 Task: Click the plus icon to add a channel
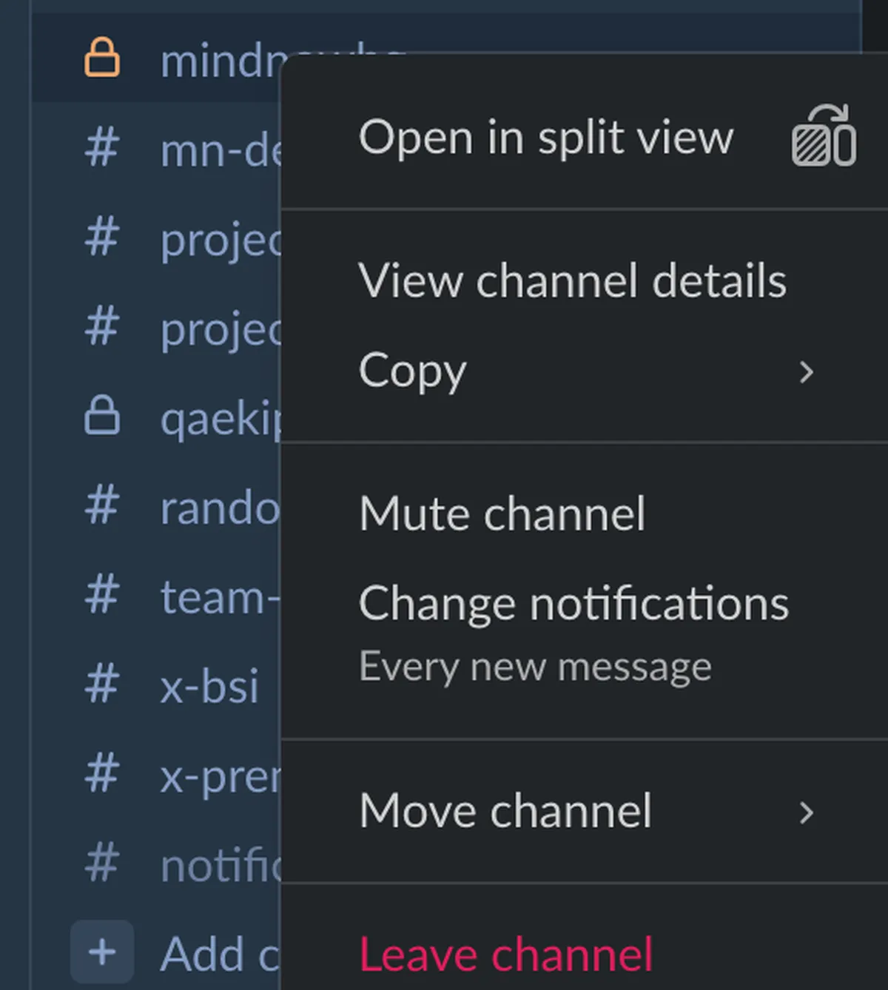tap(101, 952)
